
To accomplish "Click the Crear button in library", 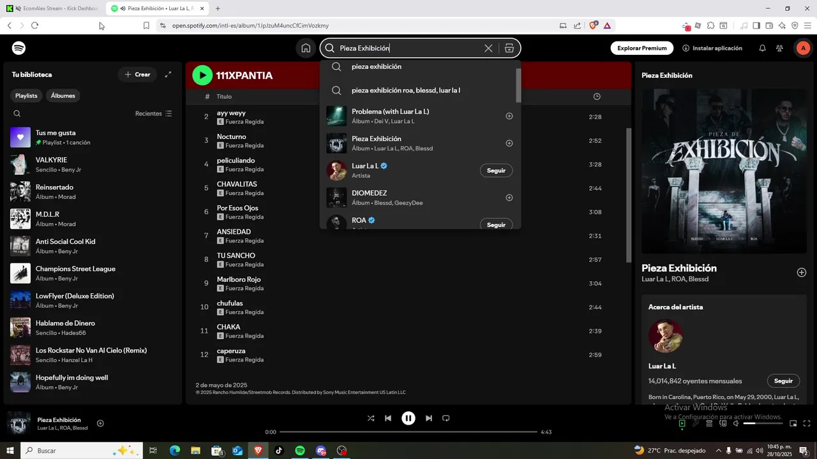I will tap(137, 75).
